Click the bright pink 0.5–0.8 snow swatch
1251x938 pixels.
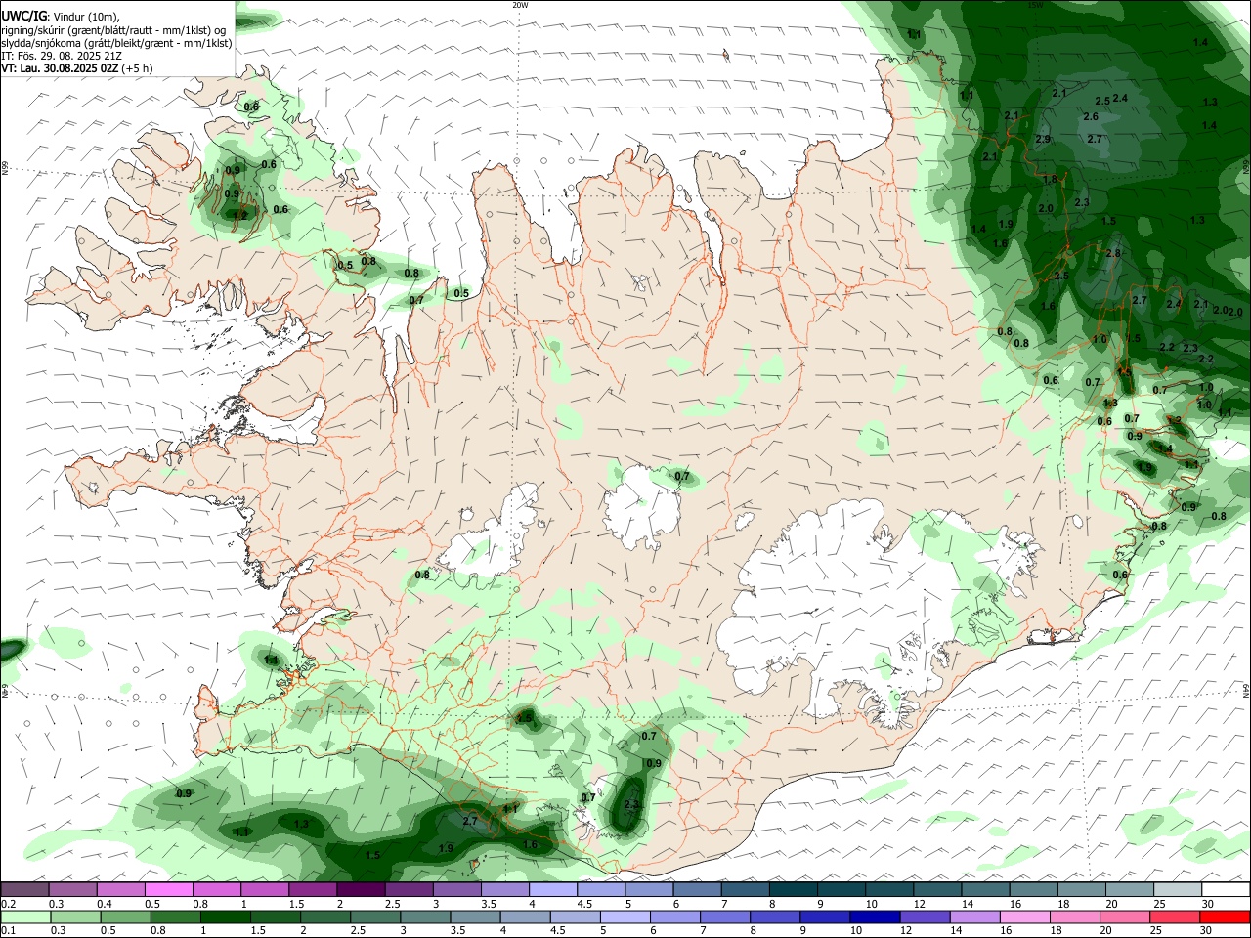168,889
